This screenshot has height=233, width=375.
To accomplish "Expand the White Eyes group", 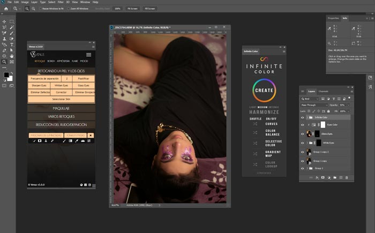I will (307, 143).
